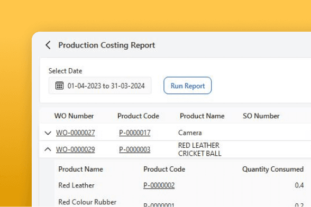This screenshot has height=207, width=311.
Task: Go back using the left arrow icon
Action: click(48, 45)
